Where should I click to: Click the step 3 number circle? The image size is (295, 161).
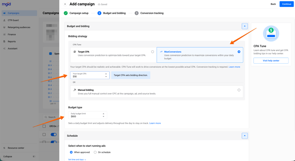[x=136, y=13]
